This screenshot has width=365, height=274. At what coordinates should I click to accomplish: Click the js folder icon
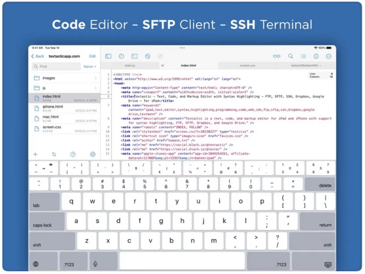37,88
